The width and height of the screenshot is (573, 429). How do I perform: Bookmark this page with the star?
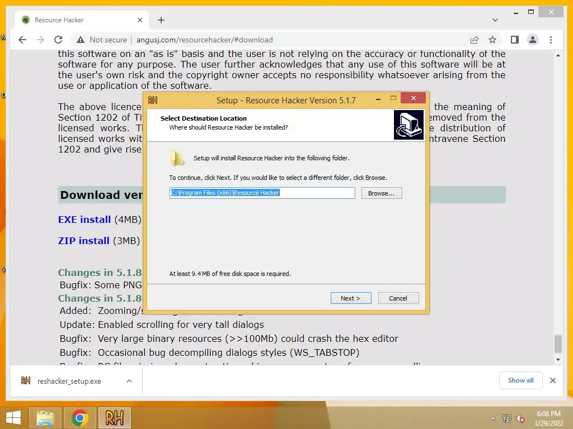(492, 40)
